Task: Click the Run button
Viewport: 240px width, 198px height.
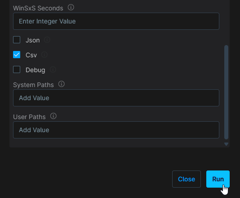Action: click(218, 179)
